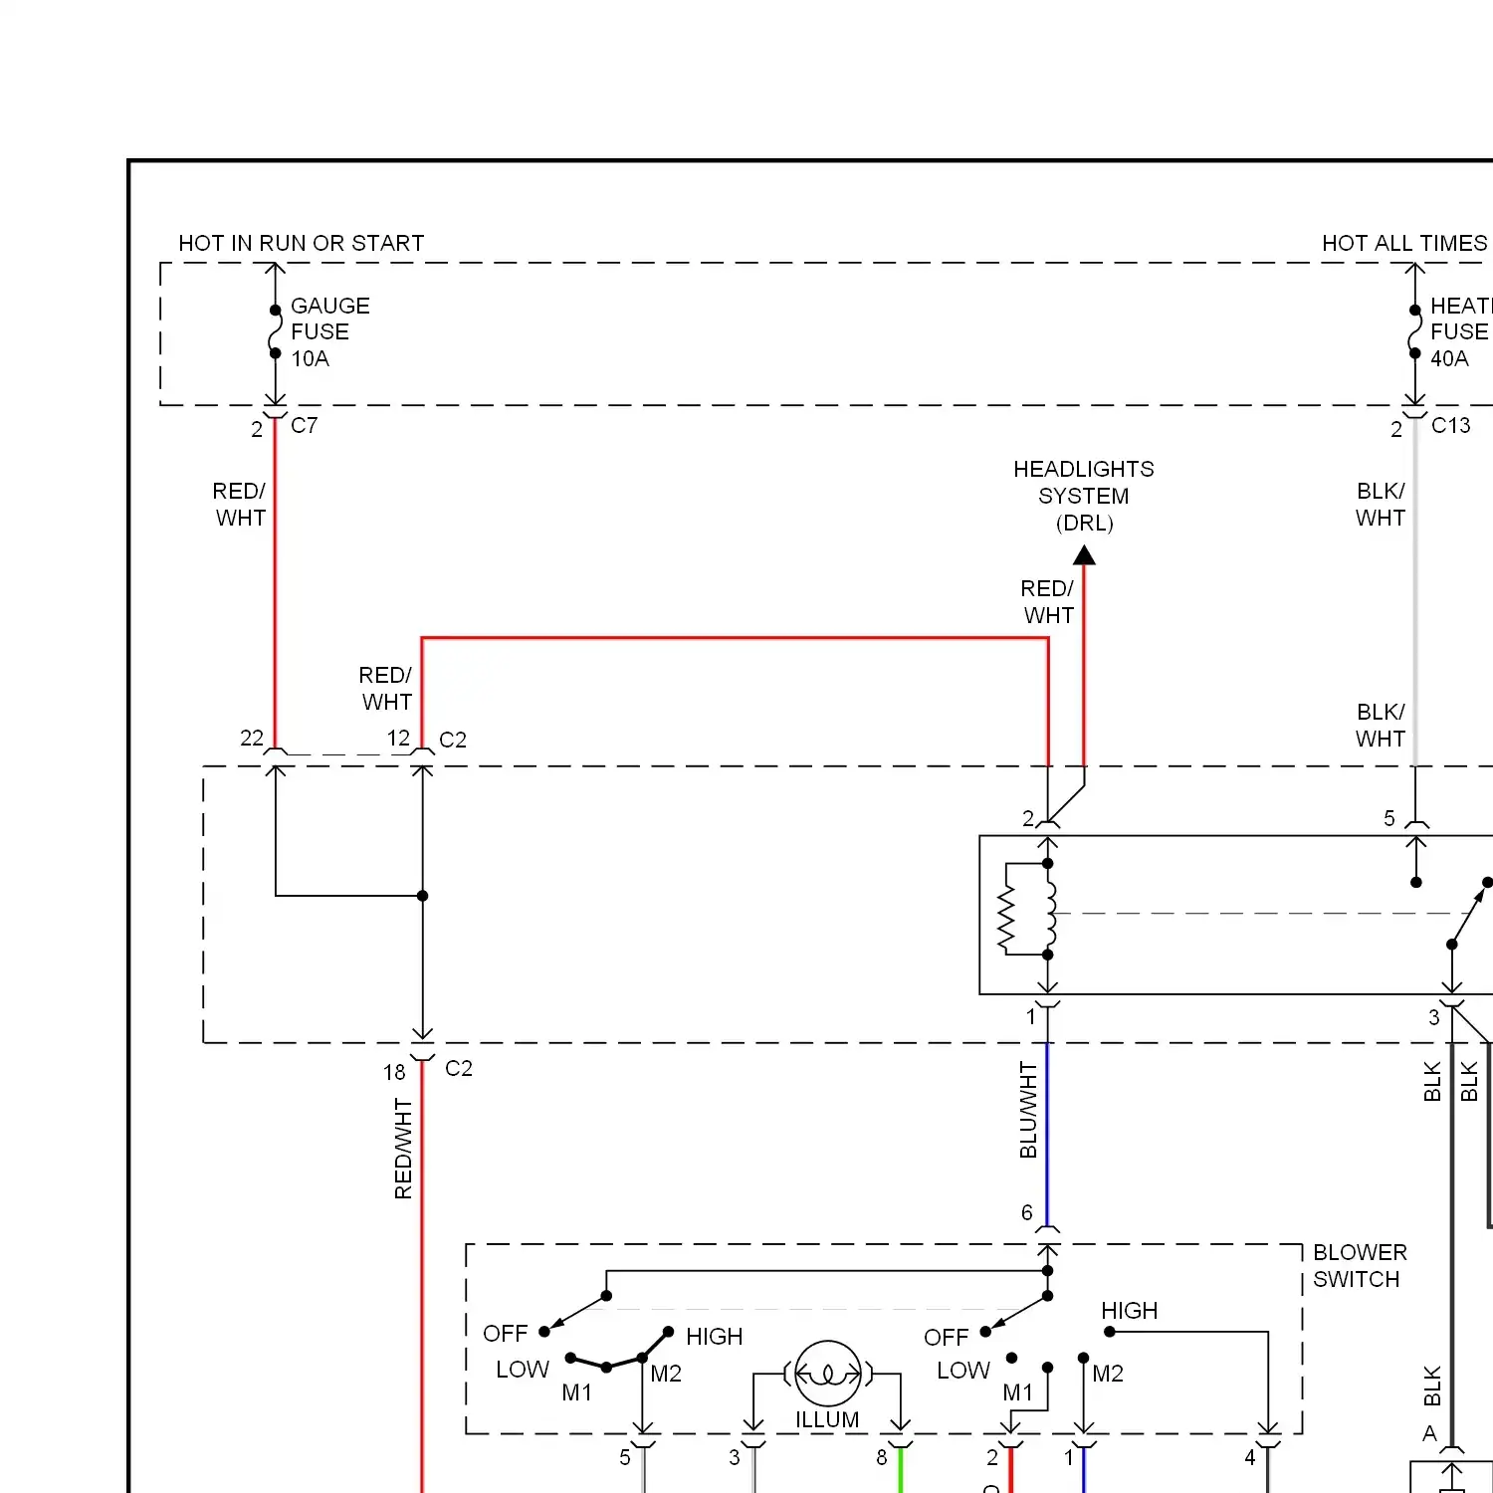Screen dimensions: 1493x1493
Task: Click the left OFF switch label
Action: pyautogui.click(x=505, y=1333)
